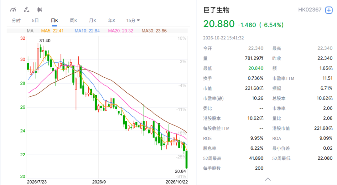
Task: Click the last green candlestick on 2026/10/22
Action: [187, 159]
